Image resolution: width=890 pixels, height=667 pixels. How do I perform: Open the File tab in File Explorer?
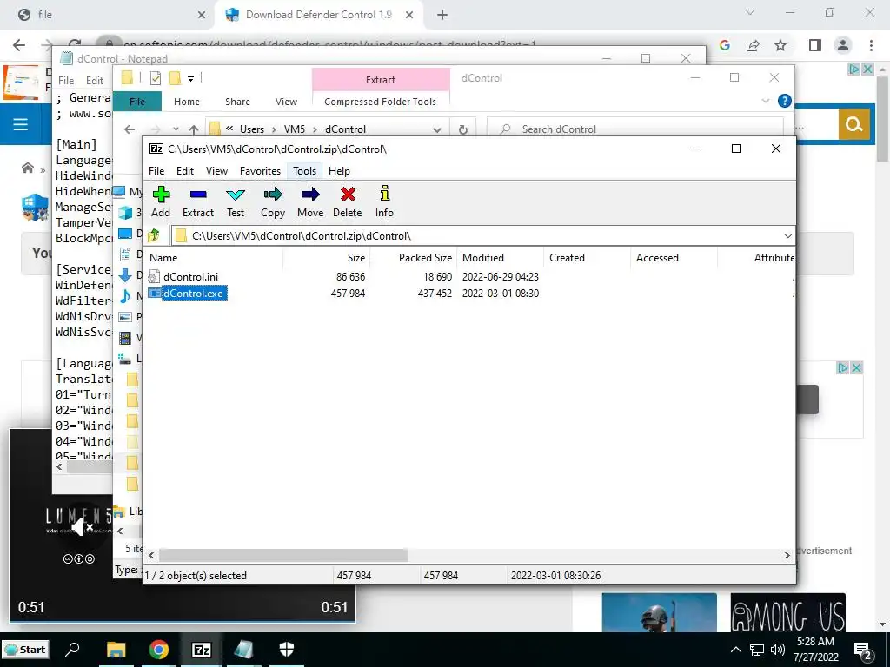pyautogui.click(x=137, y=102)
